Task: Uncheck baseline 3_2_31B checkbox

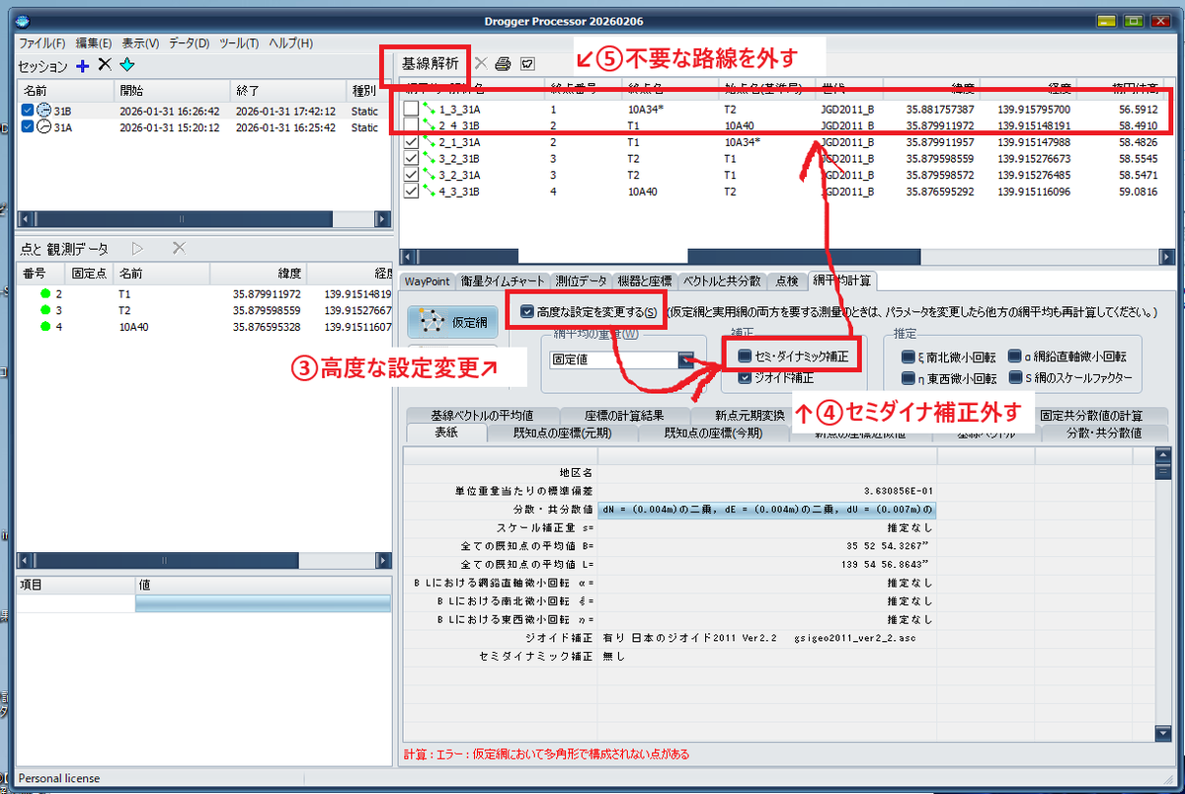Action: (411, 159)
